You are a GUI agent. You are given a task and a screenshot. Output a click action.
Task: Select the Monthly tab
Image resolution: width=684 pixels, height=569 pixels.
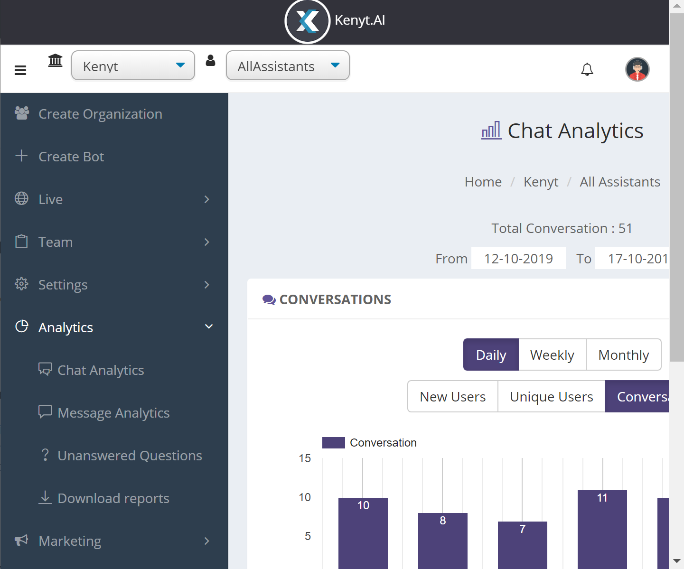pyautogui.click(x=624, y=354)
